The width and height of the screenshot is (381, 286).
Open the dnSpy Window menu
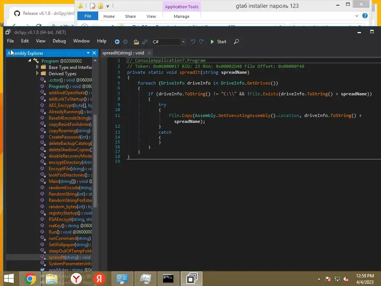coord(81,41)
